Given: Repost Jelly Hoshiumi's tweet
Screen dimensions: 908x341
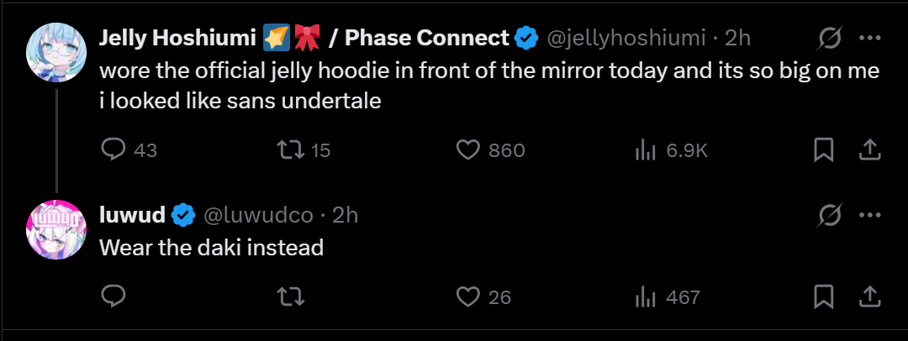Looking at the screenshot, I should coord(290,150).
